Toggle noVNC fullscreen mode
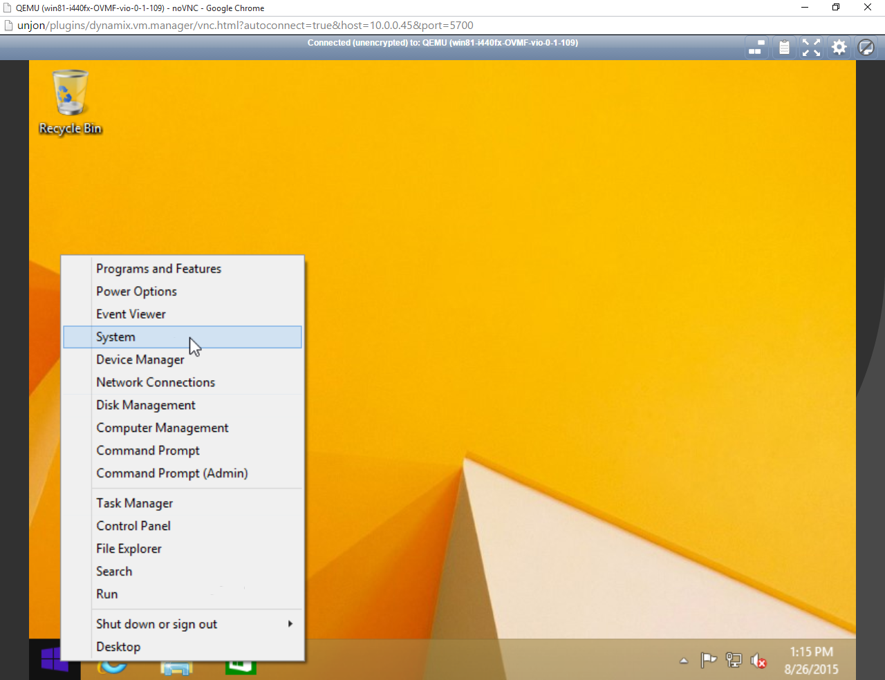Image resolution: width=885 pixels, height=680 pixels. pyautogui.click(x=811, y=48)
